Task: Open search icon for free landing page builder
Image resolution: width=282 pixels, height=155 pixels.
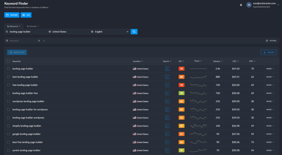Action: coord(167,85)
